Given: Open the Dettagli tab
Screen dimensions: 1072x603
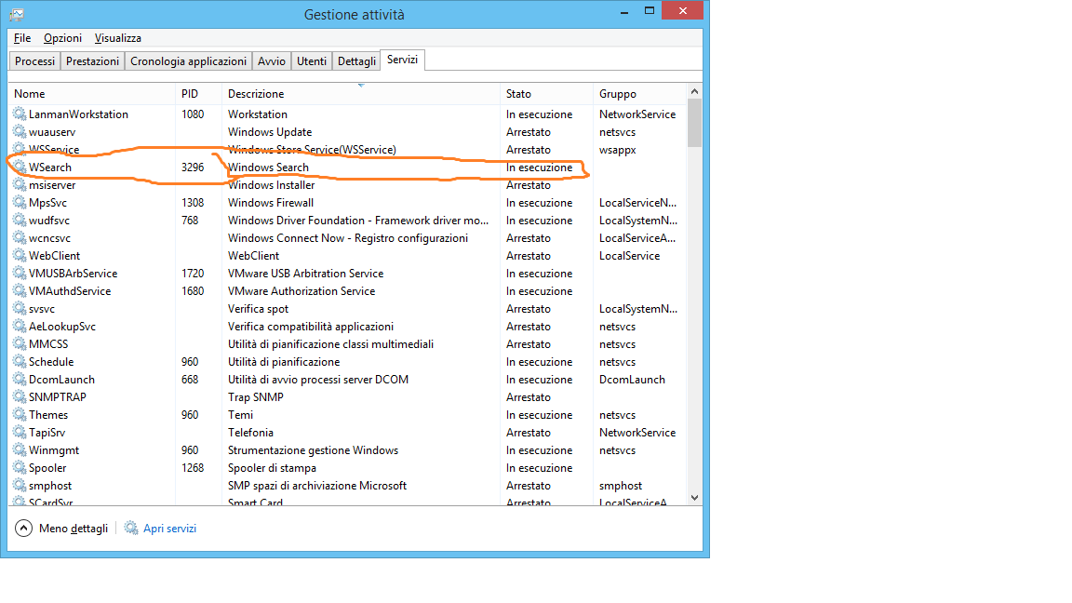Looking at the screenshot, I should [356, 60].
